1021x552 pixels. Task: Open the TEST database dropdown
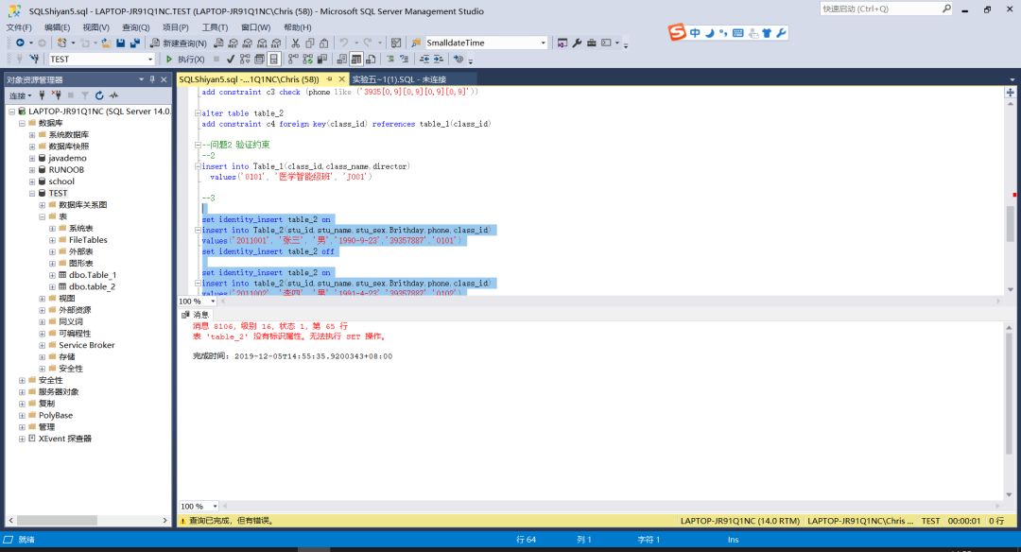pyautogui.click(x=149, y=60)
